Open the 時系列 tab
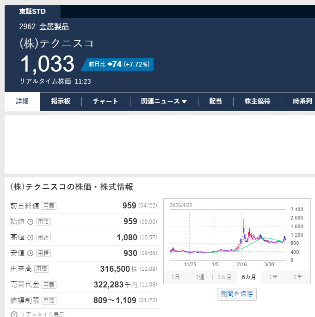This screenshot has width=315, height=317. pyautogui.click(x=303, y=101)
